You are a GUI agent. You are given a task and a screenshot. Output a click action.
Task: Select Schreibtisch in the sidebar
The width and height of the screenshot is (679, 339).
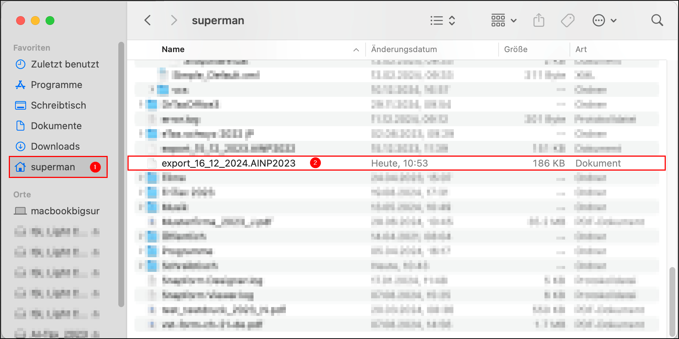(x=58, y=105)
